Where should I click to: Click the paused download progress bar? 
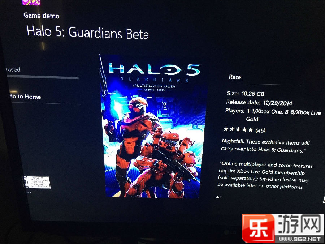[43, 77]
